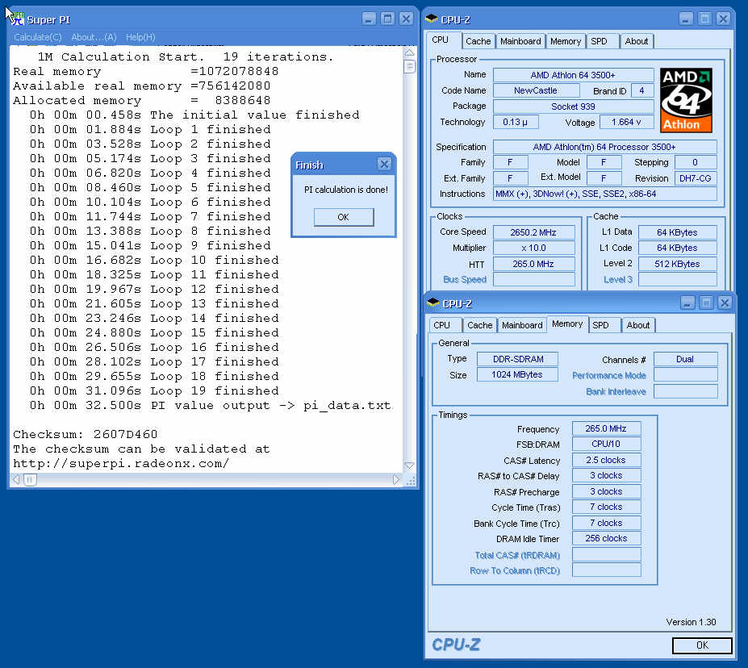
Task: Click the Revision DH7-CG field
Action: coord(695,178)
